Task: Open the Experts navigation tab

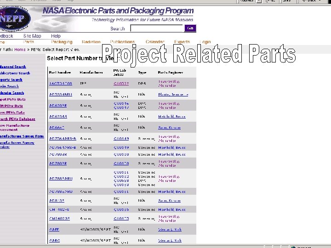Action: click(x=182, y=42)
